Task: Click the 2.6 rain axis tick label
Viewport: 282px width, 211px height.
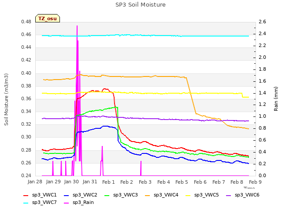Action: click(263, 22)
